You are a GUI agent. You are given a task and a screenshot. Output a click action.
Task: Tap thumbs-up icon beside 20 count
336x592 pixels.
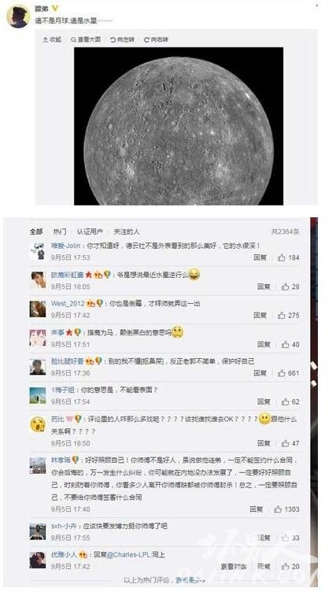coord(286,566)
